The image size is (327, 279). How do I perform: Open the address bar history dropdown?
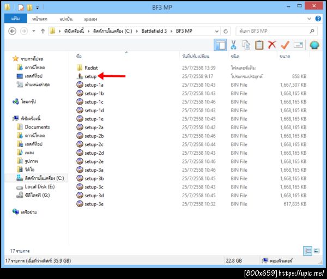tap(217, 31)
